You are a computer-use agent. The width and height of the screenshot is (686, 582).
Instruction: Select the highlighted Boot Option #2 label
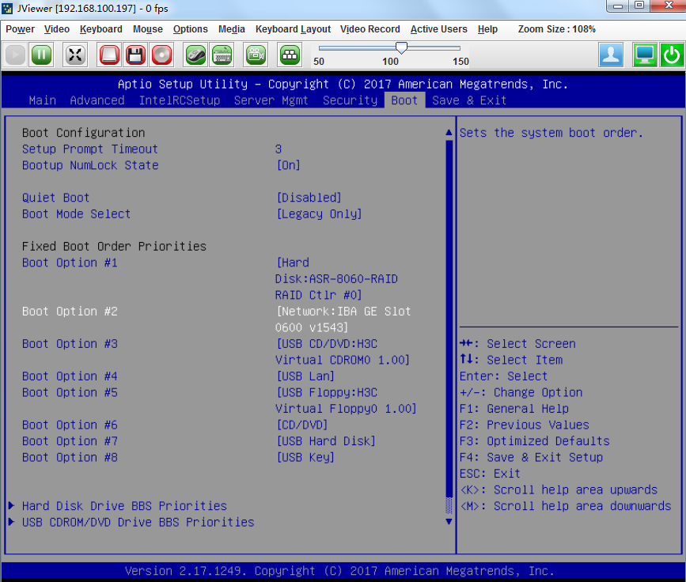pyautogui.click(x=70, y=312)
